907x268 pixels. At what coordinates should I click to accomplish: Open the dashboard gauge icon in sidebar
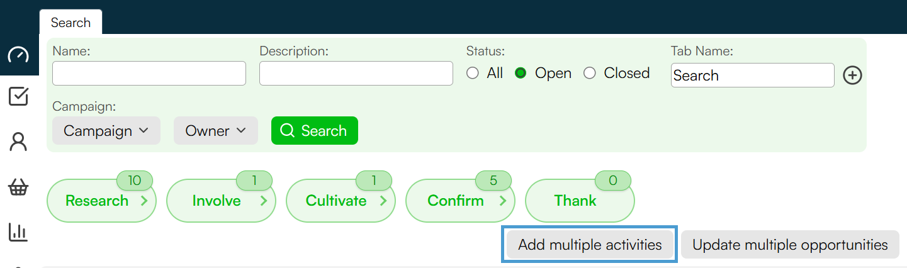click(x=18, y=55)
